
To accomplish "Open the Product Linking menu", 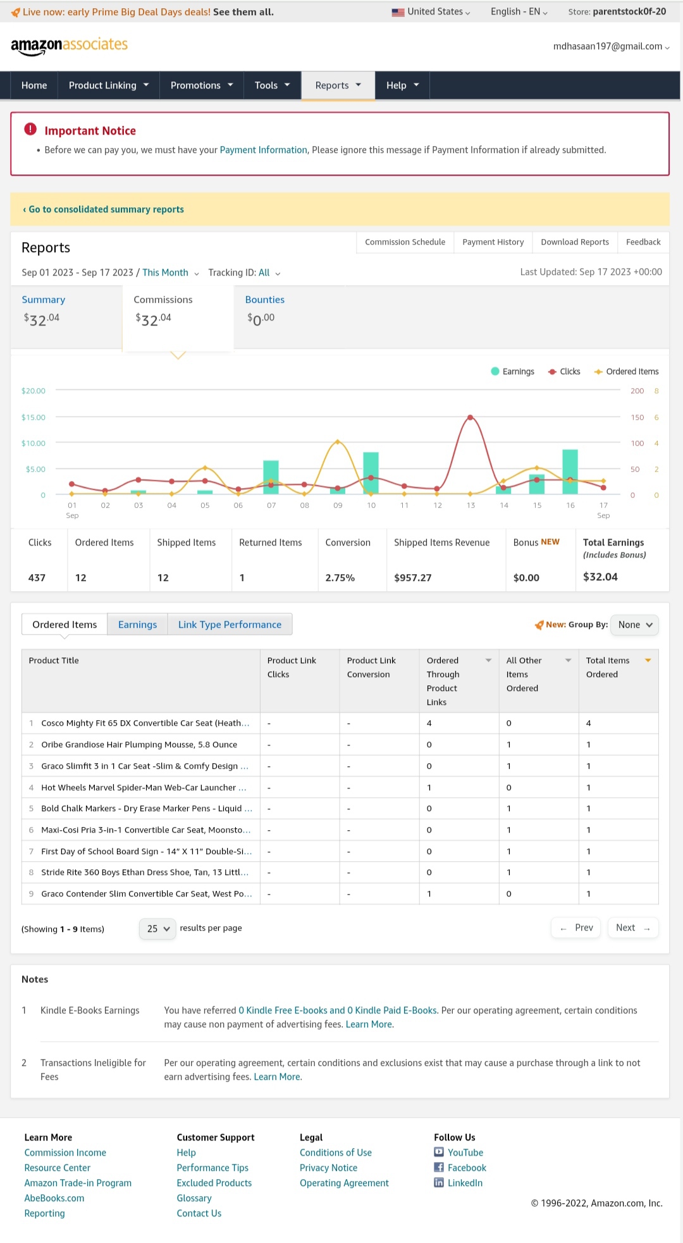I will coord(109,85).
